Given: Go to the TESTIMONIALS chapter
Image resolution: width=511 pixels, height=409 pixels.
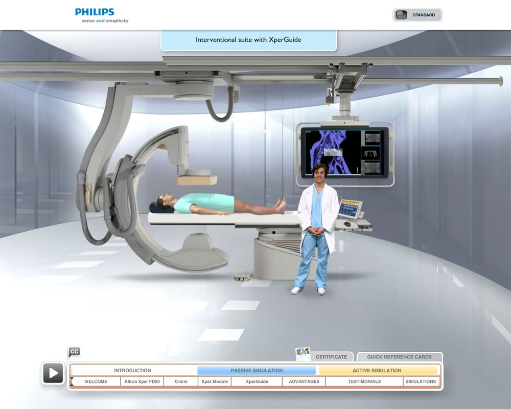Looking at the screenshot, I should (x=364, y=381).
